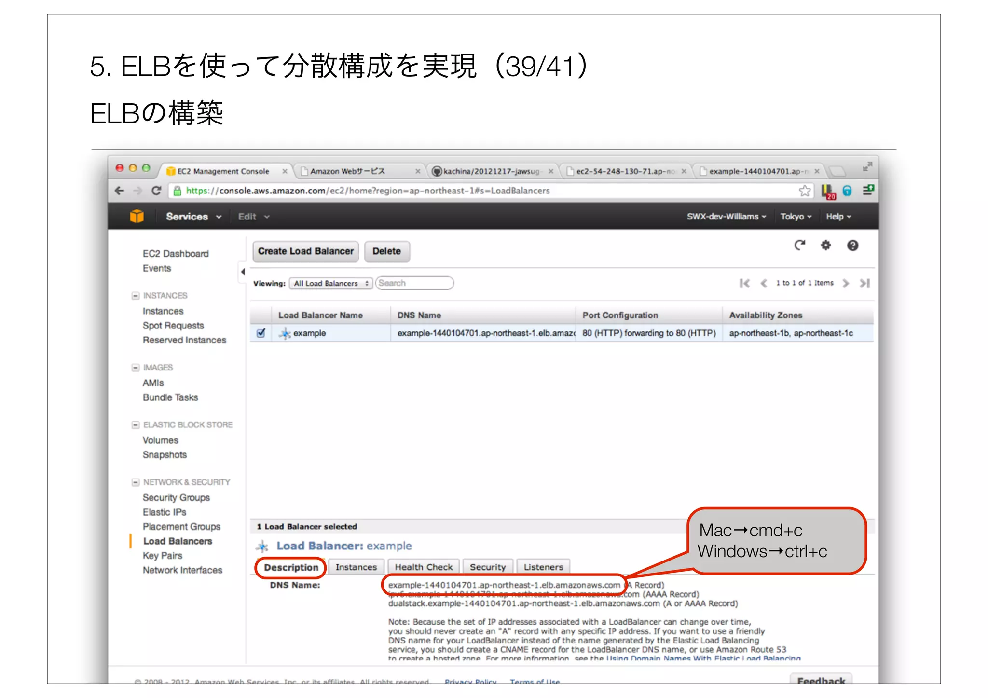
Task: Click the Delete button
Action: point(386,251)
